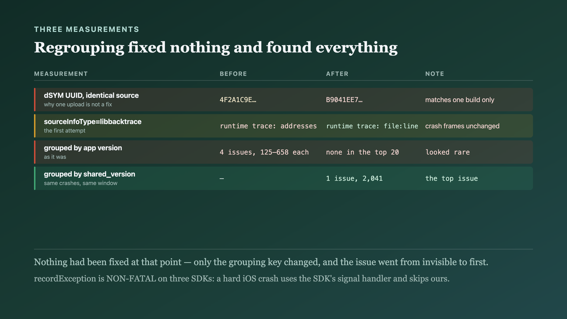Screen dimensions: 567x319
Task: Select the title "Regrouping fixed nothing and found everything"
Action: click(x=215, y=47)
